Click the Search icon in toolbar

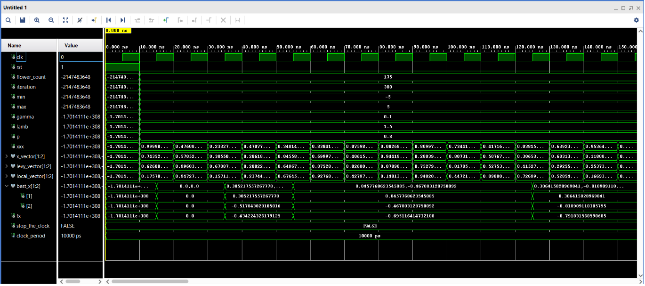point(8,20)
